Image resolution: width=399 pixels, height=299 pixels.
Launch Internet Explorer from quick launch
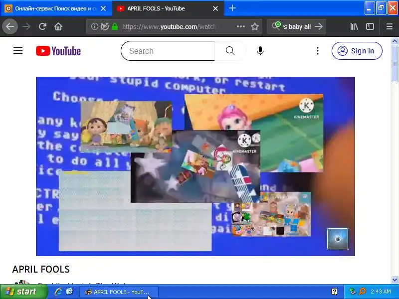point(58,292)
